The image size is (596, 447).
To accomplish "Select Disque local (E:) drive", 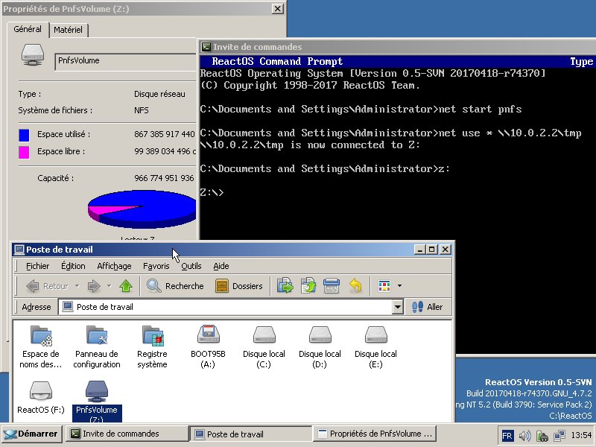I will (x=375, y=347).
